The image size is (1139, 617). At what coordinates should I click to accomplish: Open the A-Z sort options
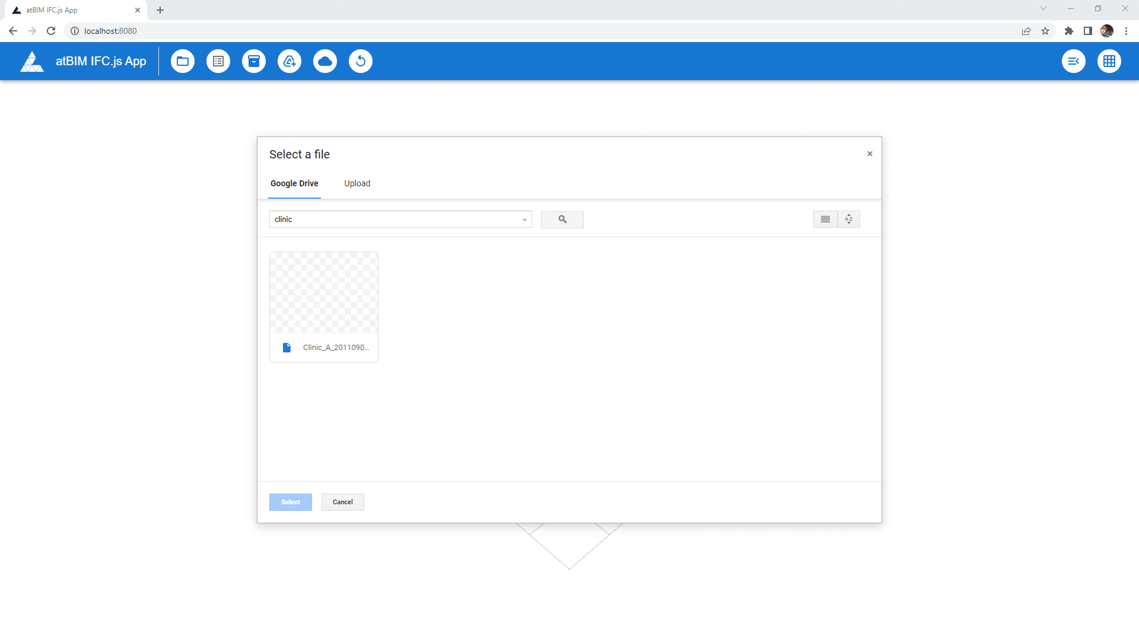(849, 220)
